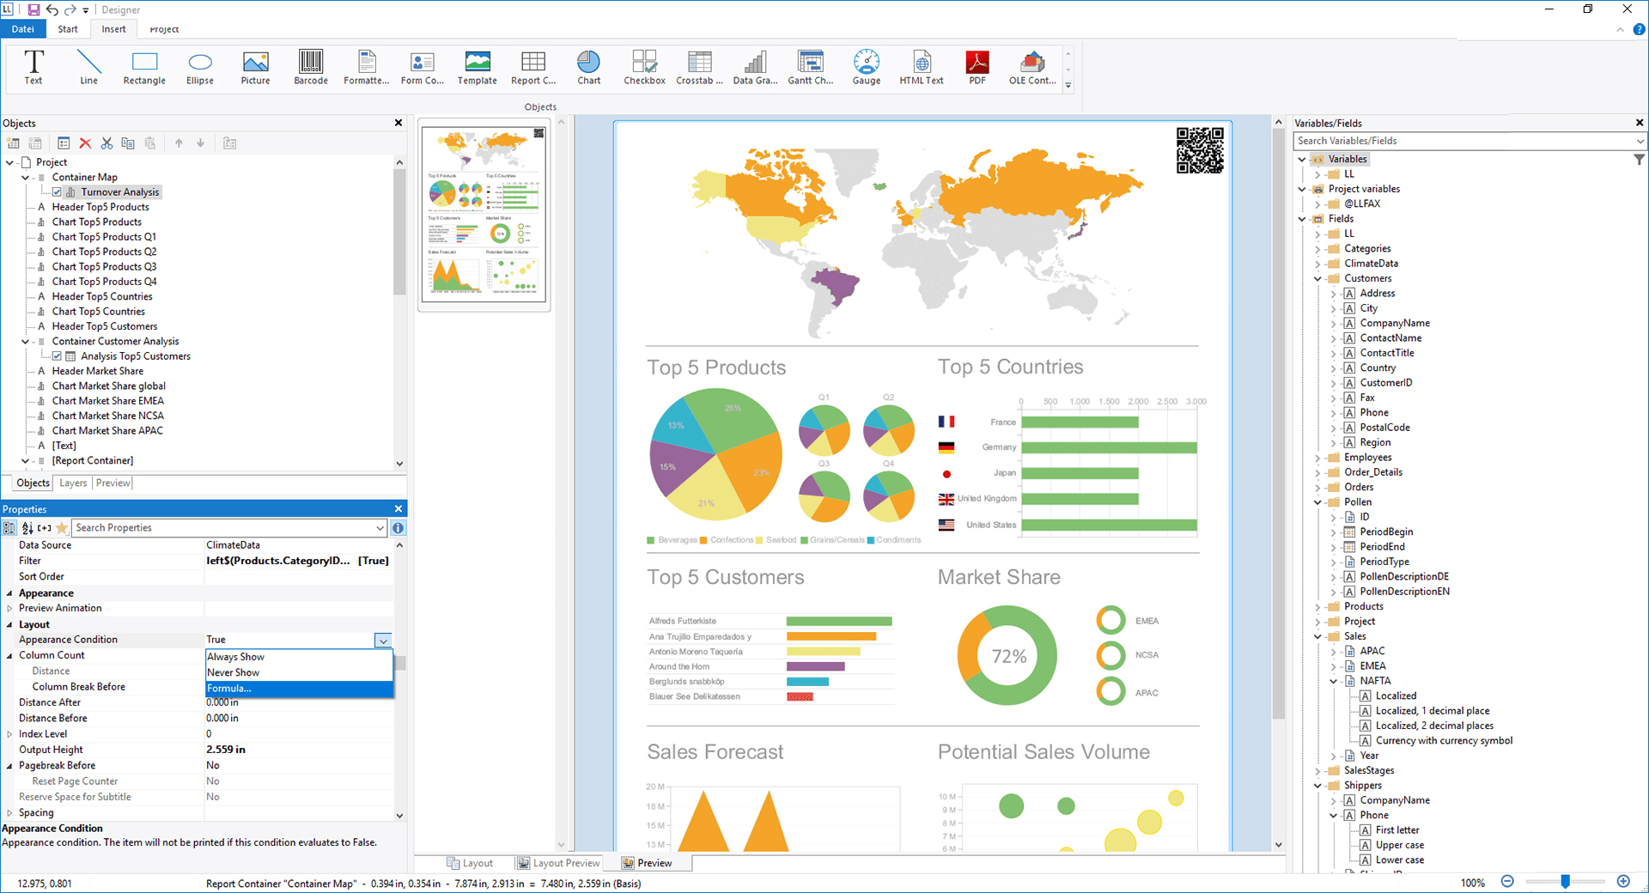Switch to the Insert ribbon tab
The image size is (1649, 893).
113,28
